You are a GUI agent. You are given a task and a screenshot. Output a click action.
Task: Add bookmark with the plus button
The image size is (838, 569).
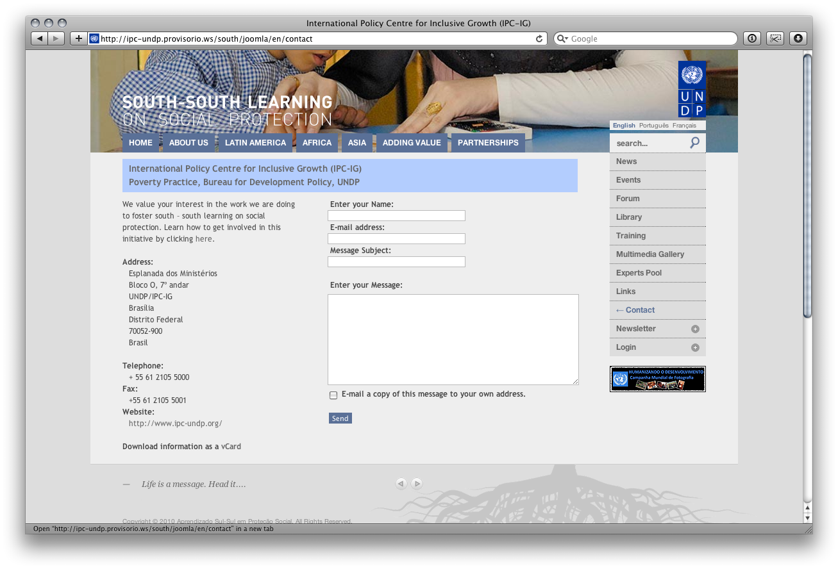click(78, 38)
